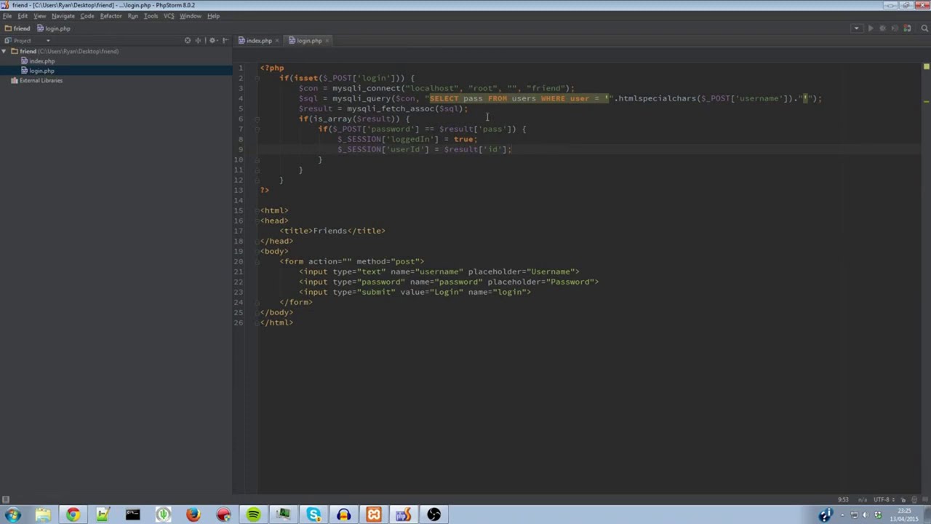Screen dimensions: 931x524
Task: Open Skype from the taskbar
Action: point(313,515)
